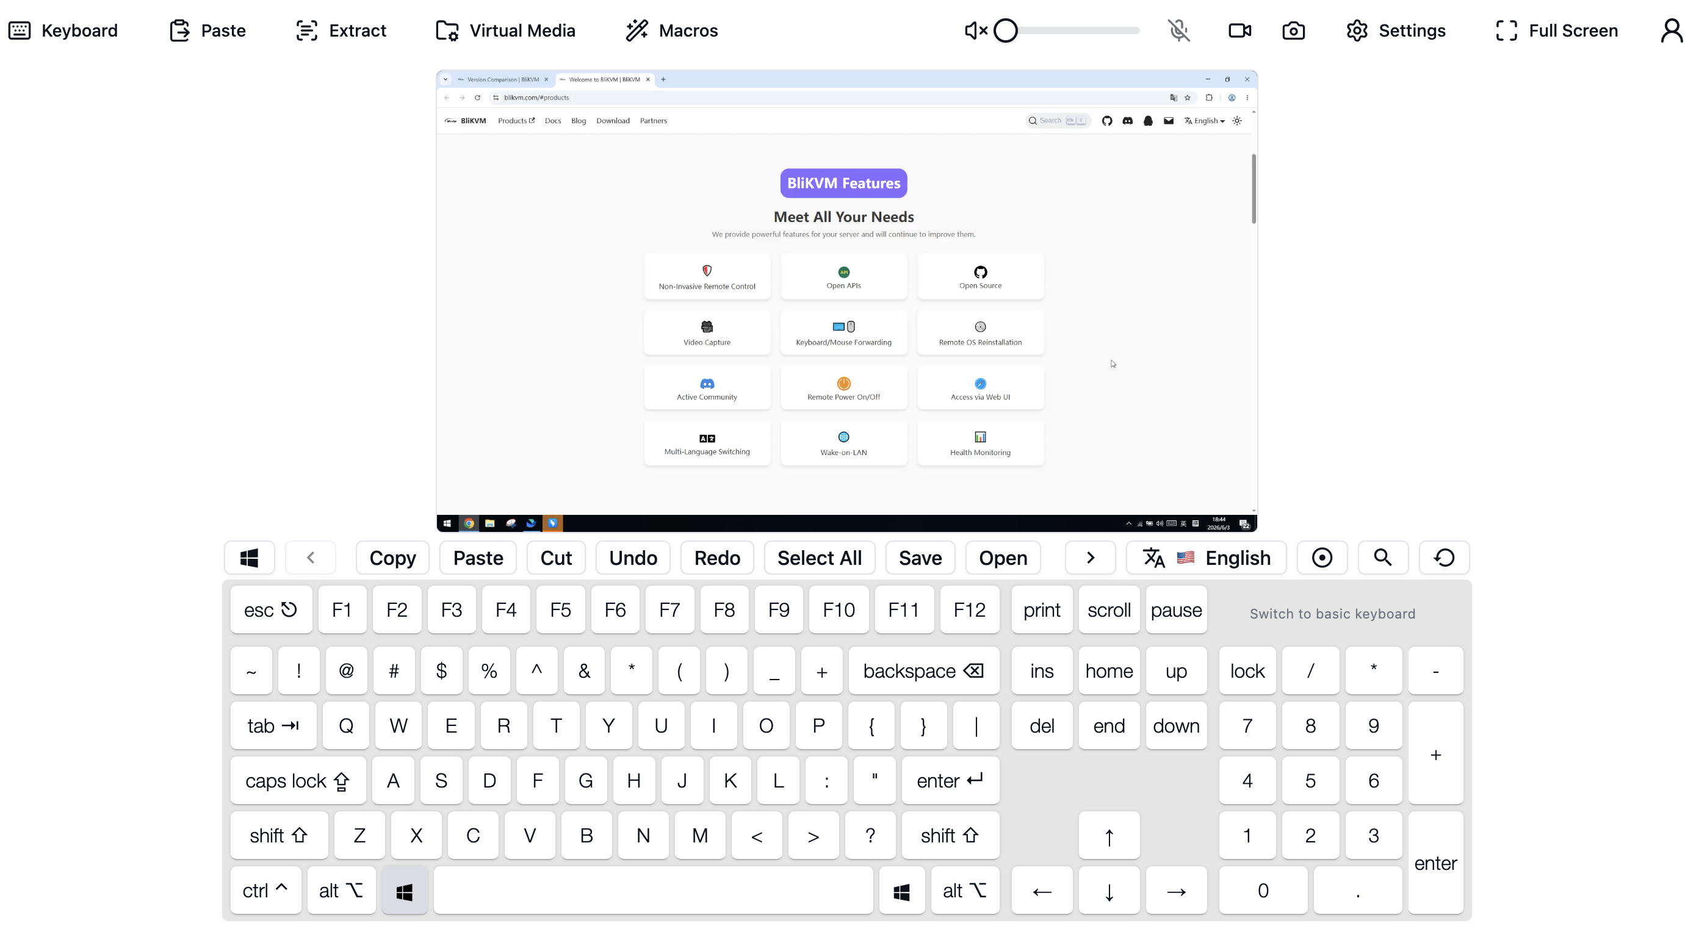Switch to basic keyboard
This screenshot has width=1699, height=926.
(1332, 614)
